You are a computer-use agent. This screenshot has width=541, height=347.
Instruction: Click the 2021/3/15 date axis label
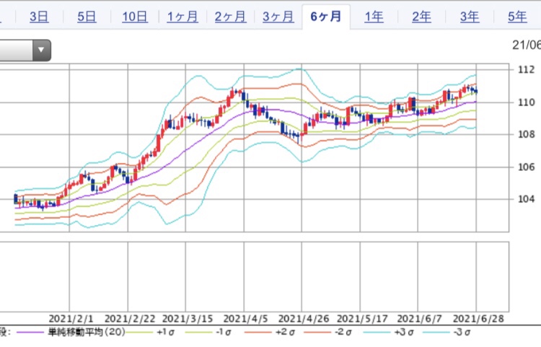pyautogui.click(x=188, y=319)
